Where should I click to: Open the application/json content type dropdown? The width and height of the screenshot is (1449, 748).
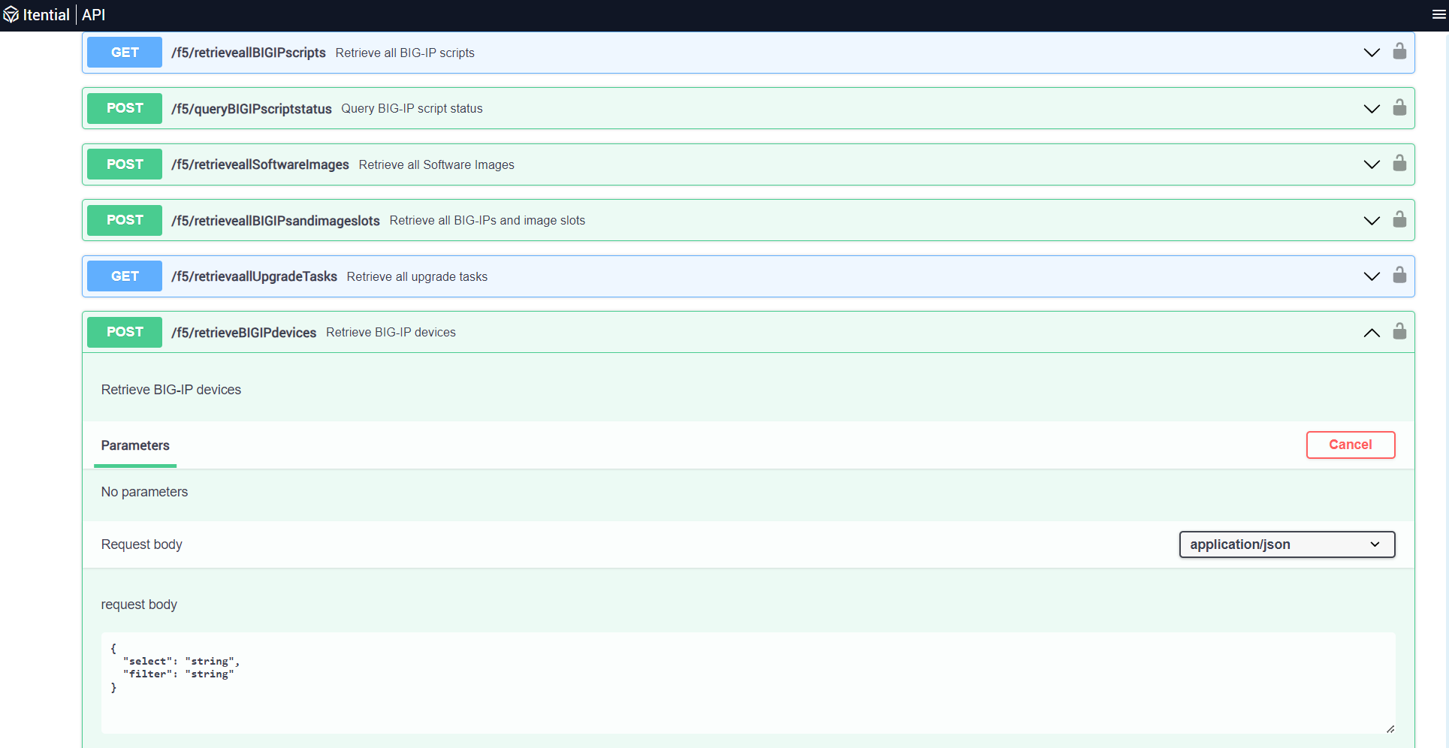pyautogui.click(x=1286, y=544)
